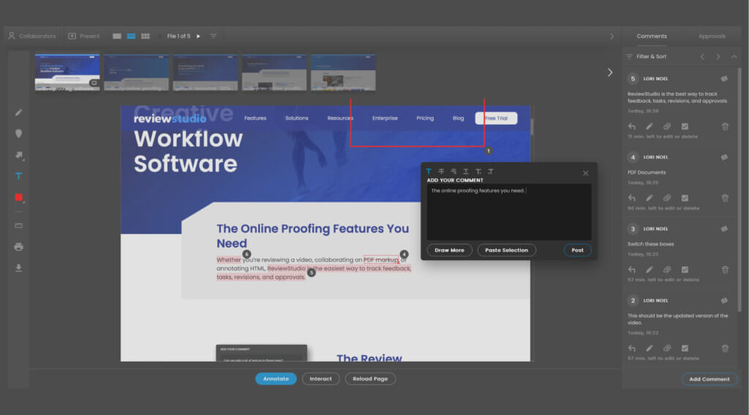Switch to filmstrip view layout (blue icon)
Screen dimensions: 749x415
point(131,37)
